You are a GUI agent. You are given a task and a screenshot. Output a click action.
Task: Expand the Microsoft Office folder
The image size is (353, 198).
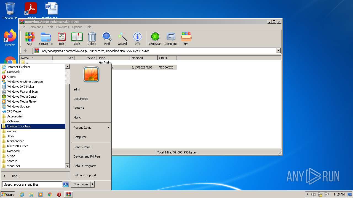33,146
